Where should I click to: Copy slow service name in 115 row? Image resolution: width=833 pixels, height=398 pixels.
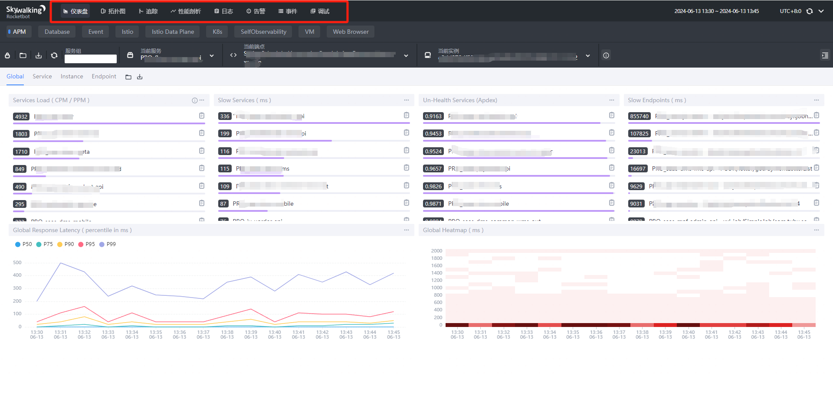407,168
